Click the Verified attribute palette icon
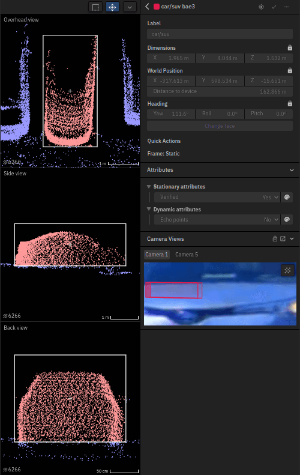Image resolution: width=300 pixels, height=475 pixels. pyautogui.click(x=287, y=197)
